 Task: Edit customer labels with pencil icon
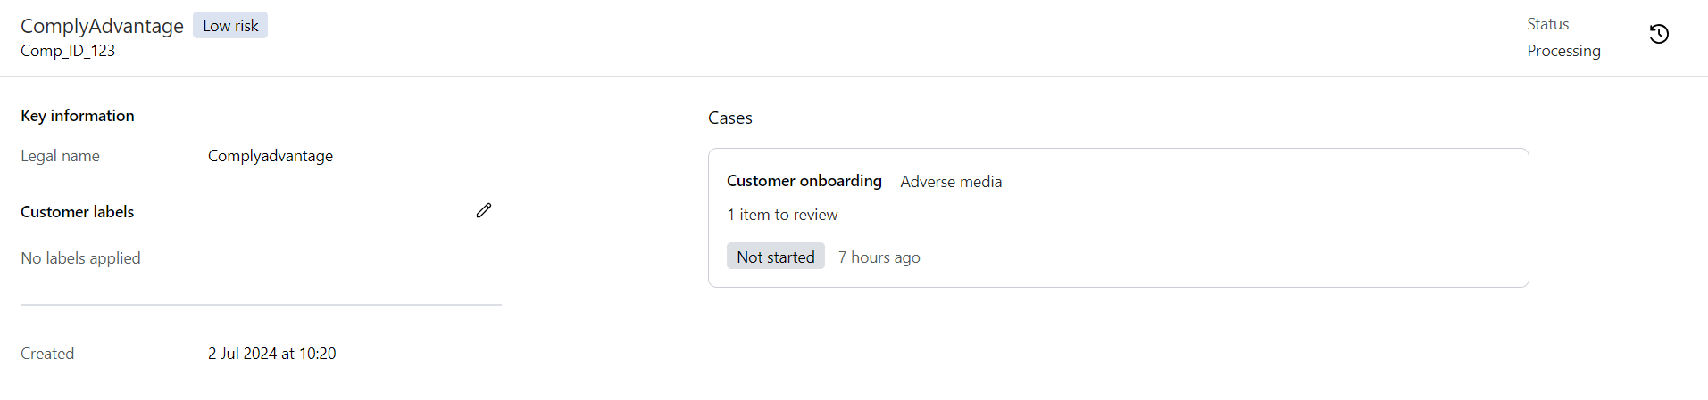484,210
